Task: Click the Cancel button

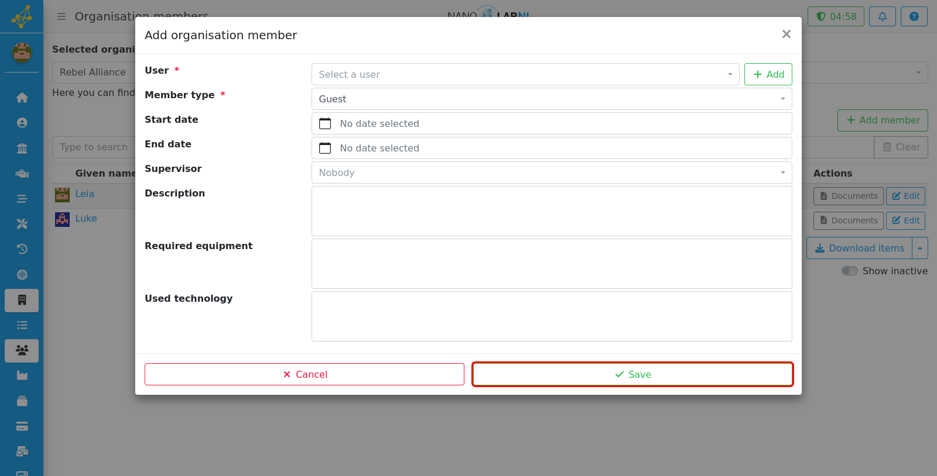Action: coord(305,374)
